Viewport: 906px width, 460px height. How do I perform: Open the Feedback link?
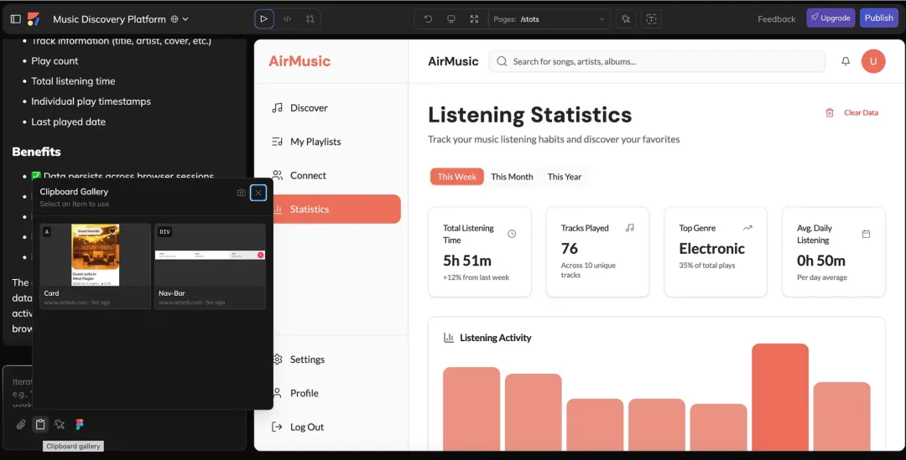point(776,19)
